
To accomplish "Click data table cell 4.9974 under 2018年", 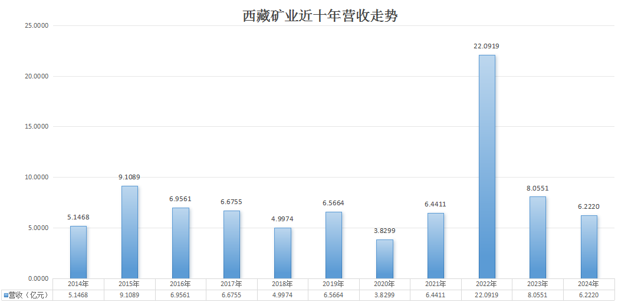I will coord(282,296).
